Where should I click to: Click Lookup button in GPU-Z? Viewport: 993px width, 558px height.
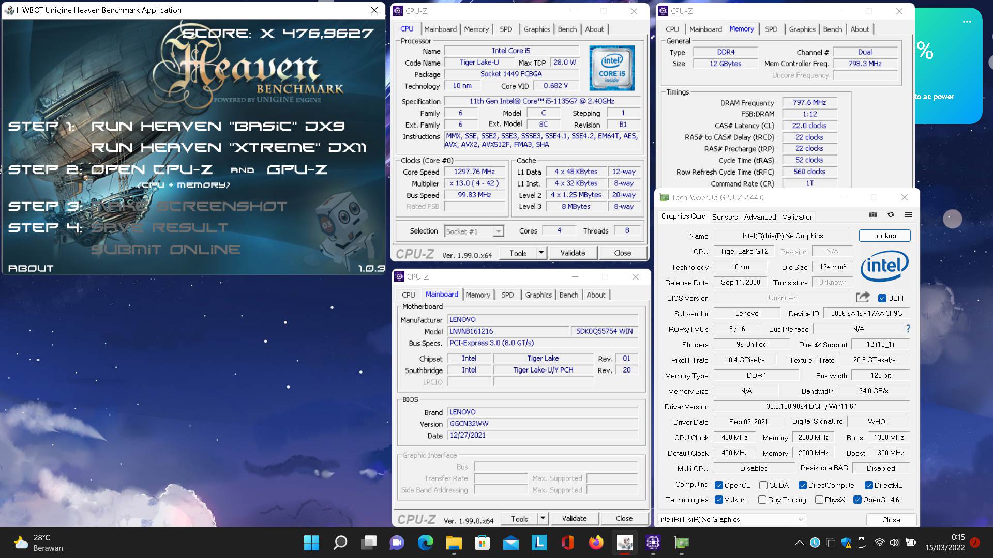pos(884,236)
